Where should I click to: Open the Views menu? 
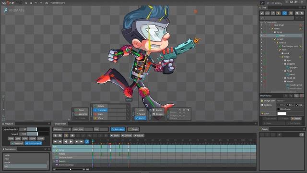click(x=277, y=3)
